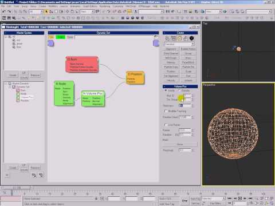Click the Position operator button in Create
Screen dimensions: 275x206
click(x=171, y=72)
